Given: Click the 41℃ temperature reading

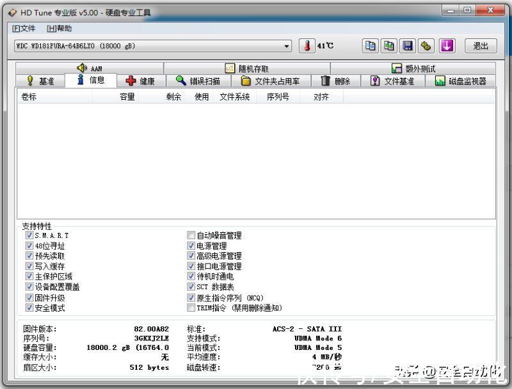Looking at the screenshot, I should [x=325, y=45].
